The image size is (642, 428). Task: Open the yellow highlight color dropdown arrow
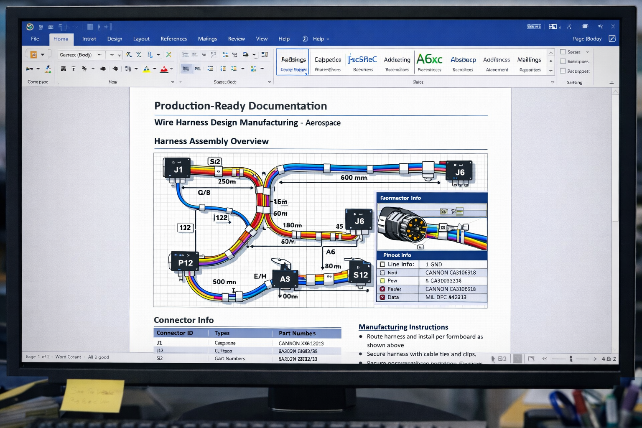tap(155, 69)
